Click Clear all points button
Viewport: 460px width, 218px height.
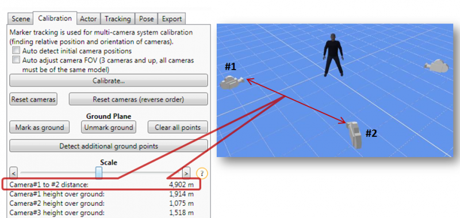click(x=178, y=127)
